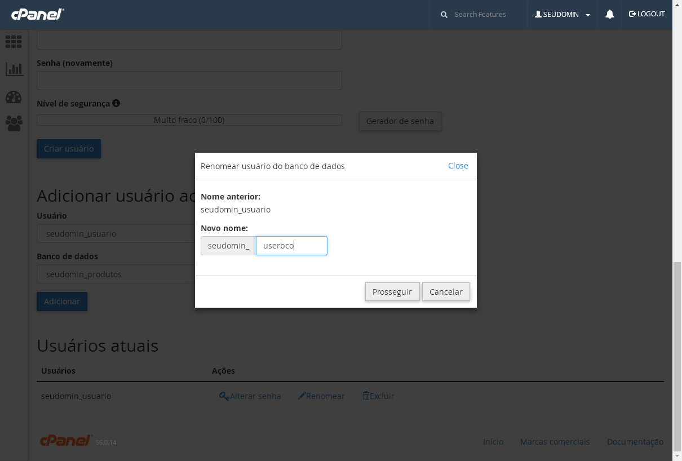Click Prosseguir to confirm rename
The height and width of the screenshot is (461, 682).
(x=392, y=292)
